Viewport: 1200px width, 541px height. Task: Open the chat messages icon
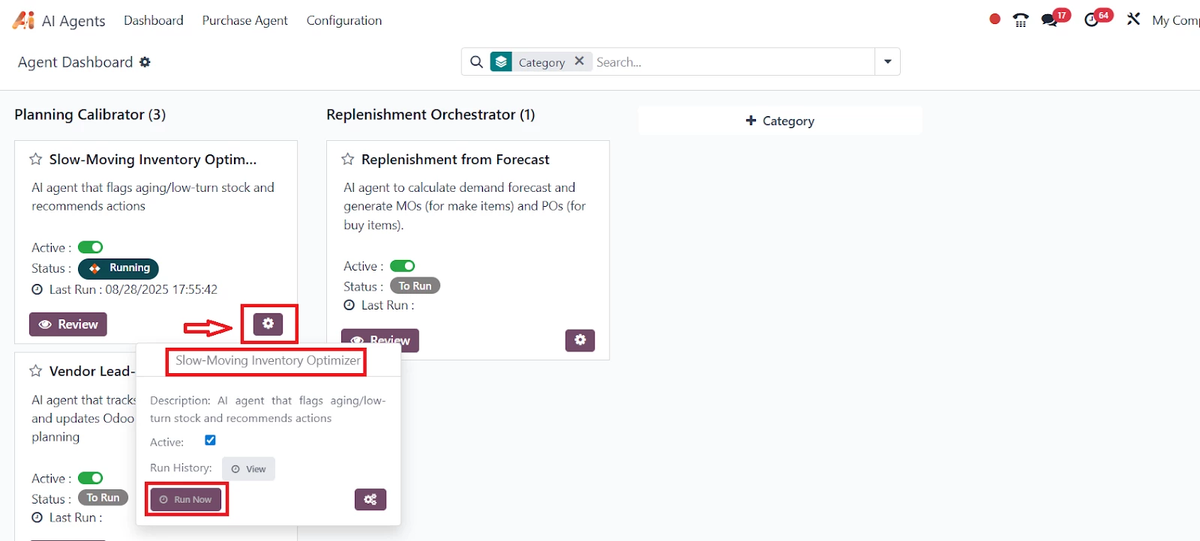click(1050, 20)
